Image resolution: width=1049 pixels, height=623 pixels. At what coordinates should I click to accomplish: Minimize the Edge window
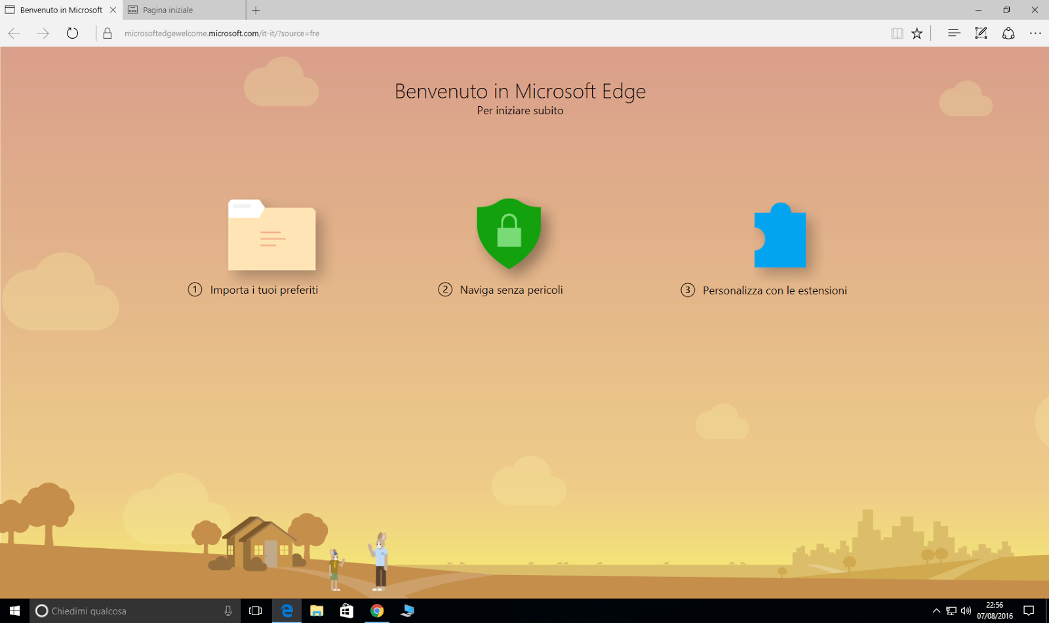(x=978, y=10)
